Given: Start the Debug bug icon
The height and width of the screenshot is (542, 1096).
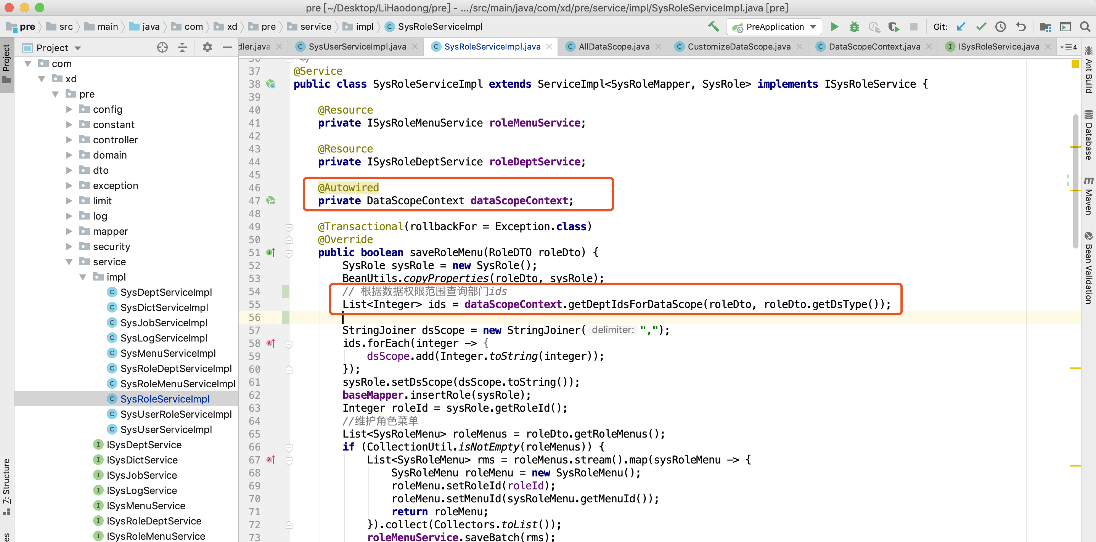Looking at the screenshot, I should coord(854,27).
